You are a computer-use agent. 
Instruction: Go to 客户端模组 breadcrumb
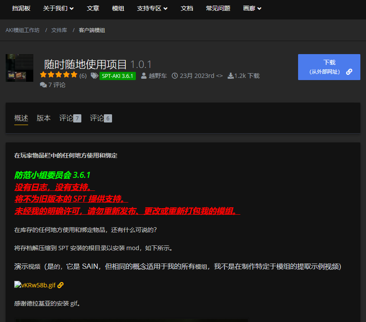[92, 30]
